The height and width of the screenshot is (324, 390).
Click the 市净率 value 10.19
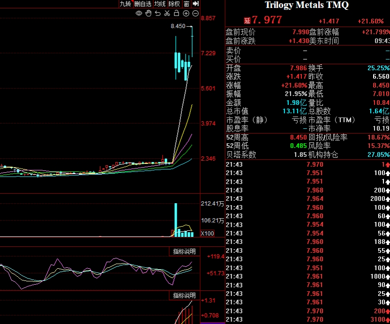click(x=381, y=128)
